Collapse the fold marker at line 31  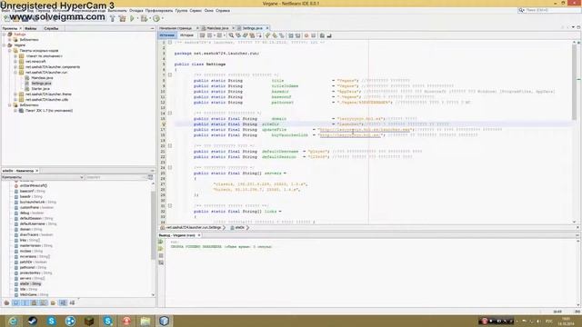pos(170,206)
